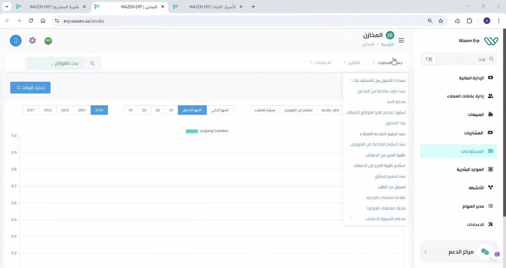Open إدارة علاقات العملاء from the sidebar

[490, 96]
